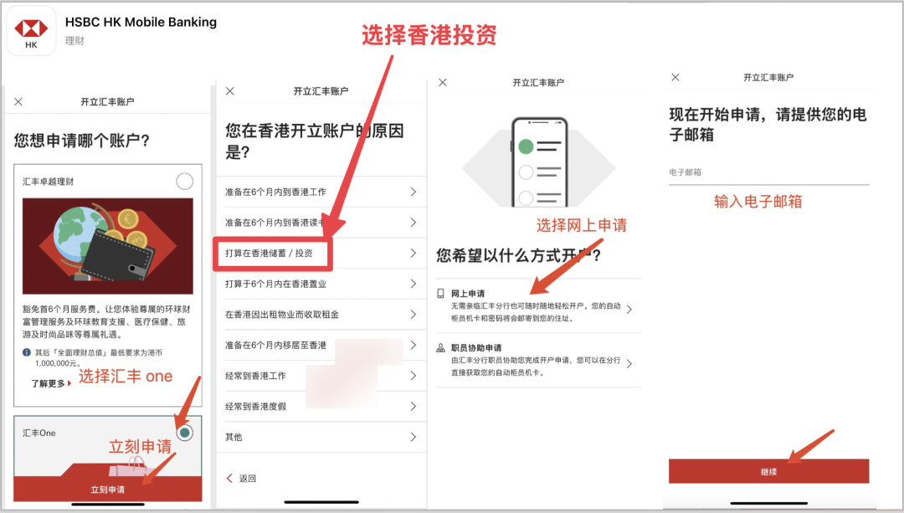Viewport: 904px width, 513px height.
Task: Choose 在香港因出租物业而收取租金 option
Action: (321, 314)
